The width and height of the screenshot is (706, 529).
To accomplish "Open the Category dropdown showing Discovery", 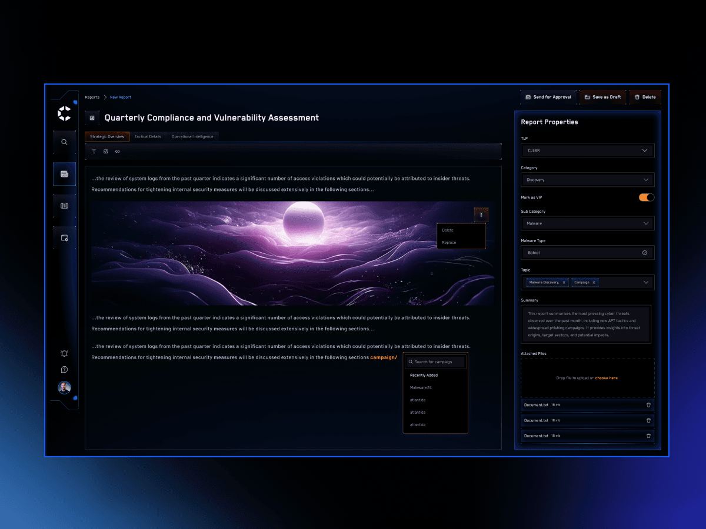I will [x=588, y=180].
